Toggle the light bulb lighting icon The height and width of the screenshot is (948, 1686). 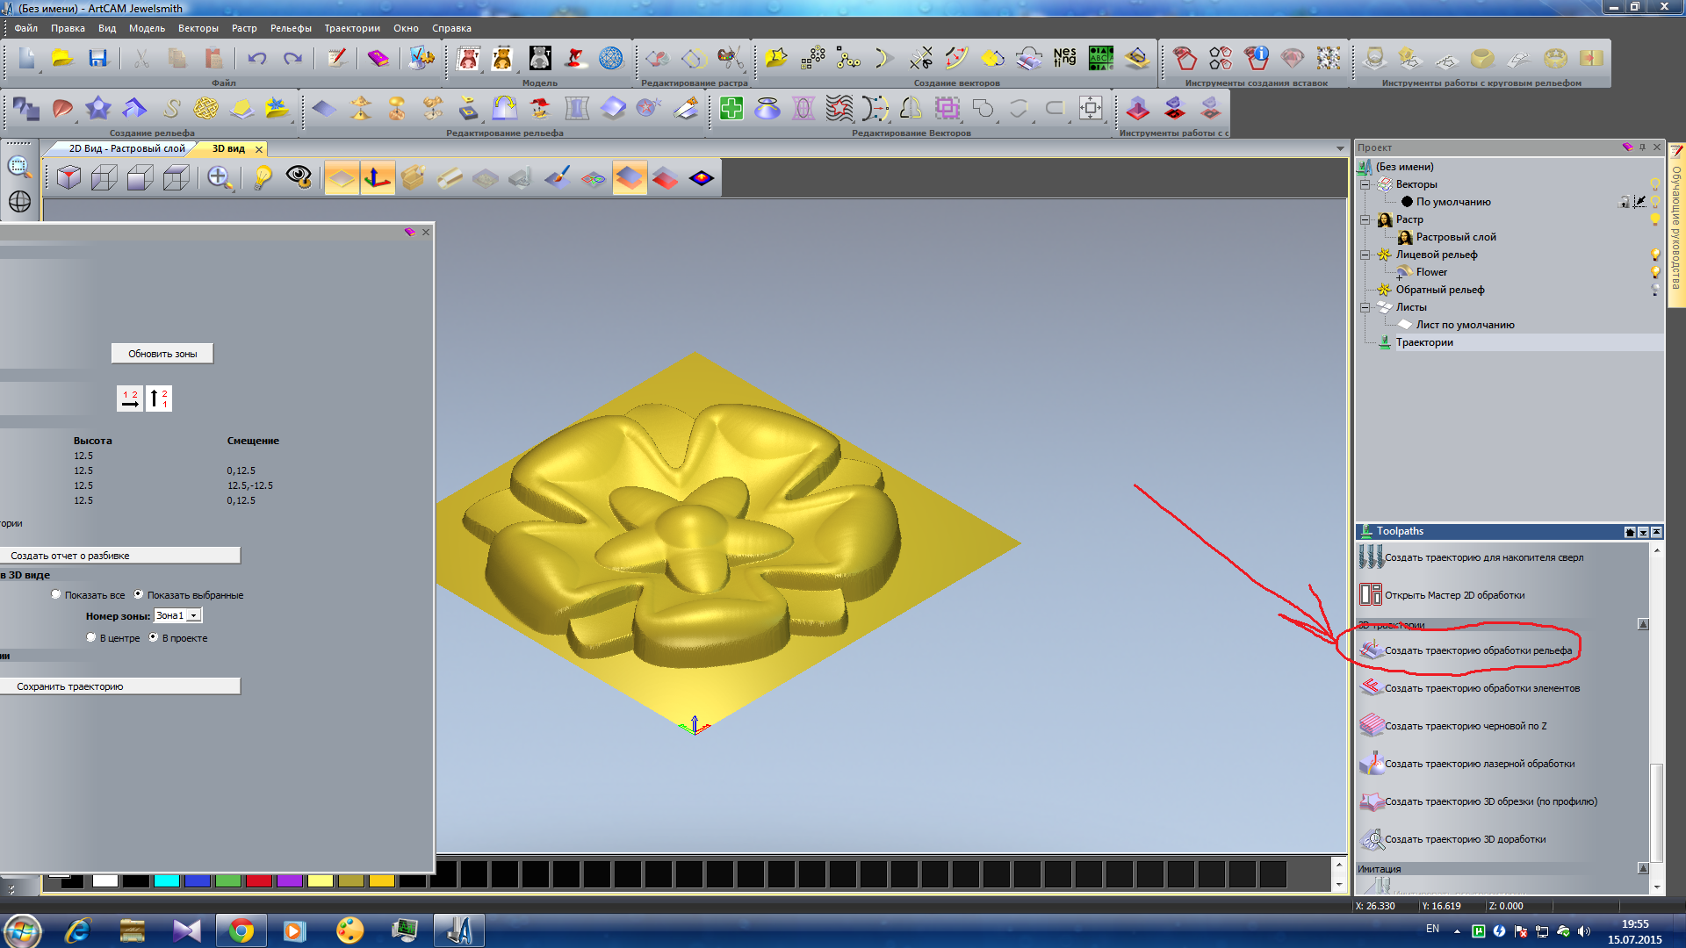coord(262,178)
